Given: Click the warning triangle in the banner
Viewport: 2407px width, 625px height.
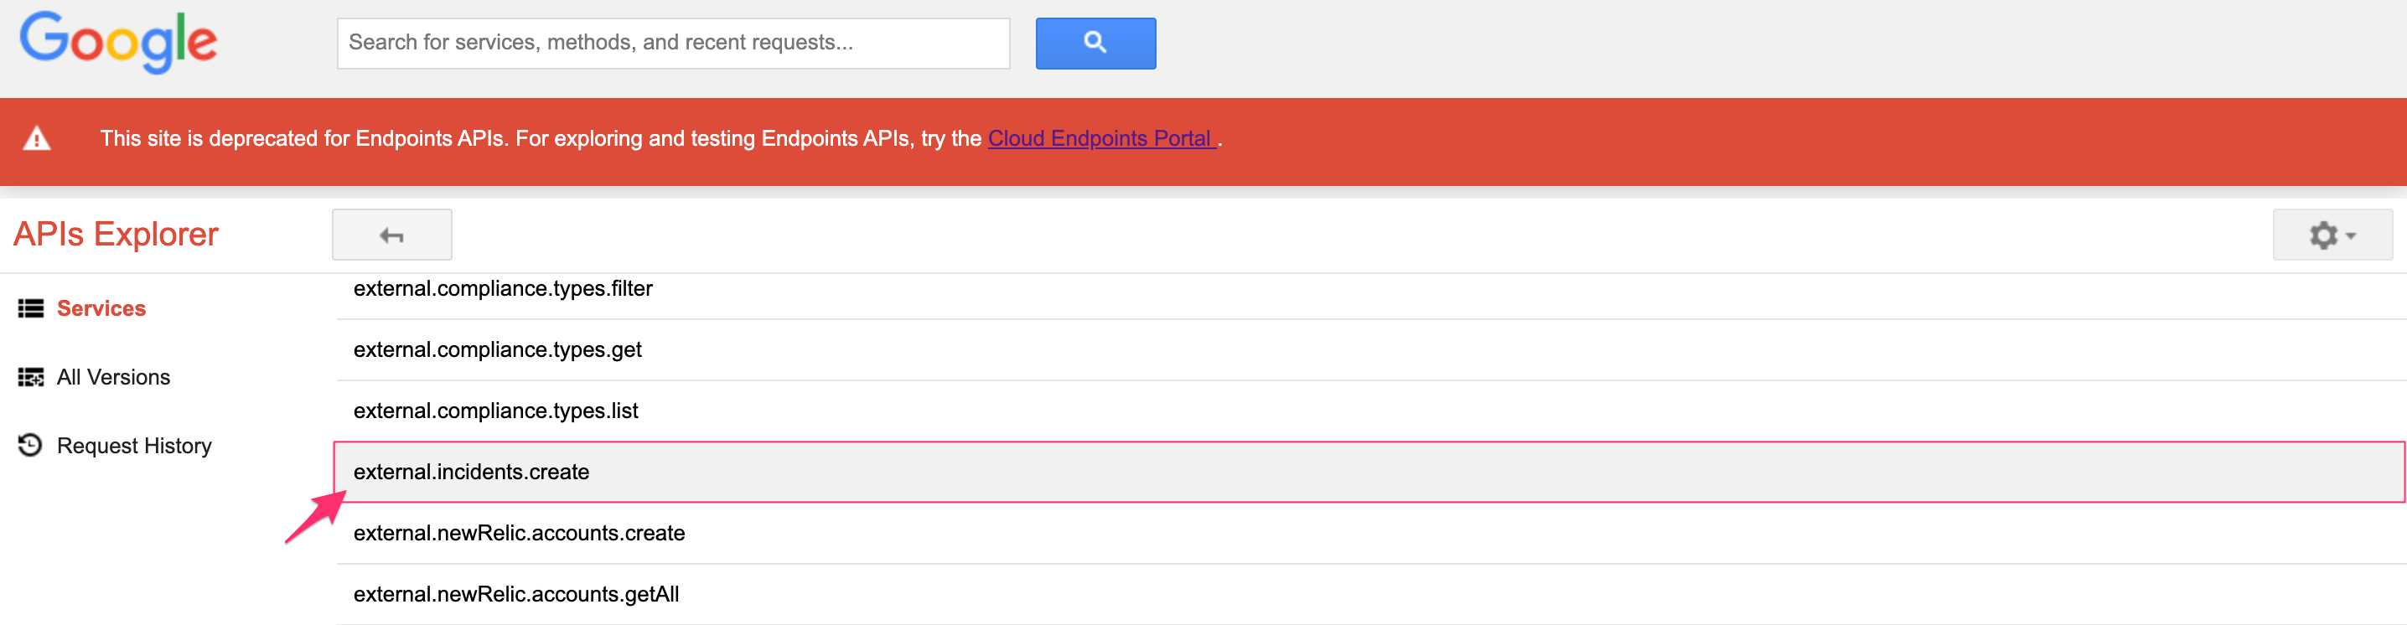Looking at the screenshot, I should [x=38, y=138].
